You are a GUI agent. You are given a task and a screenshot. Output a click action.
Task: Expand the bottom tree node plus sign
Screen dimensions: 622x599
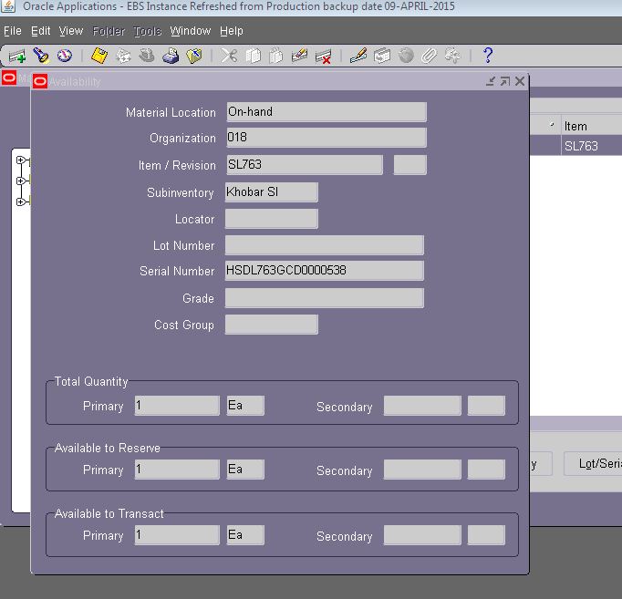tap(20, 201)
